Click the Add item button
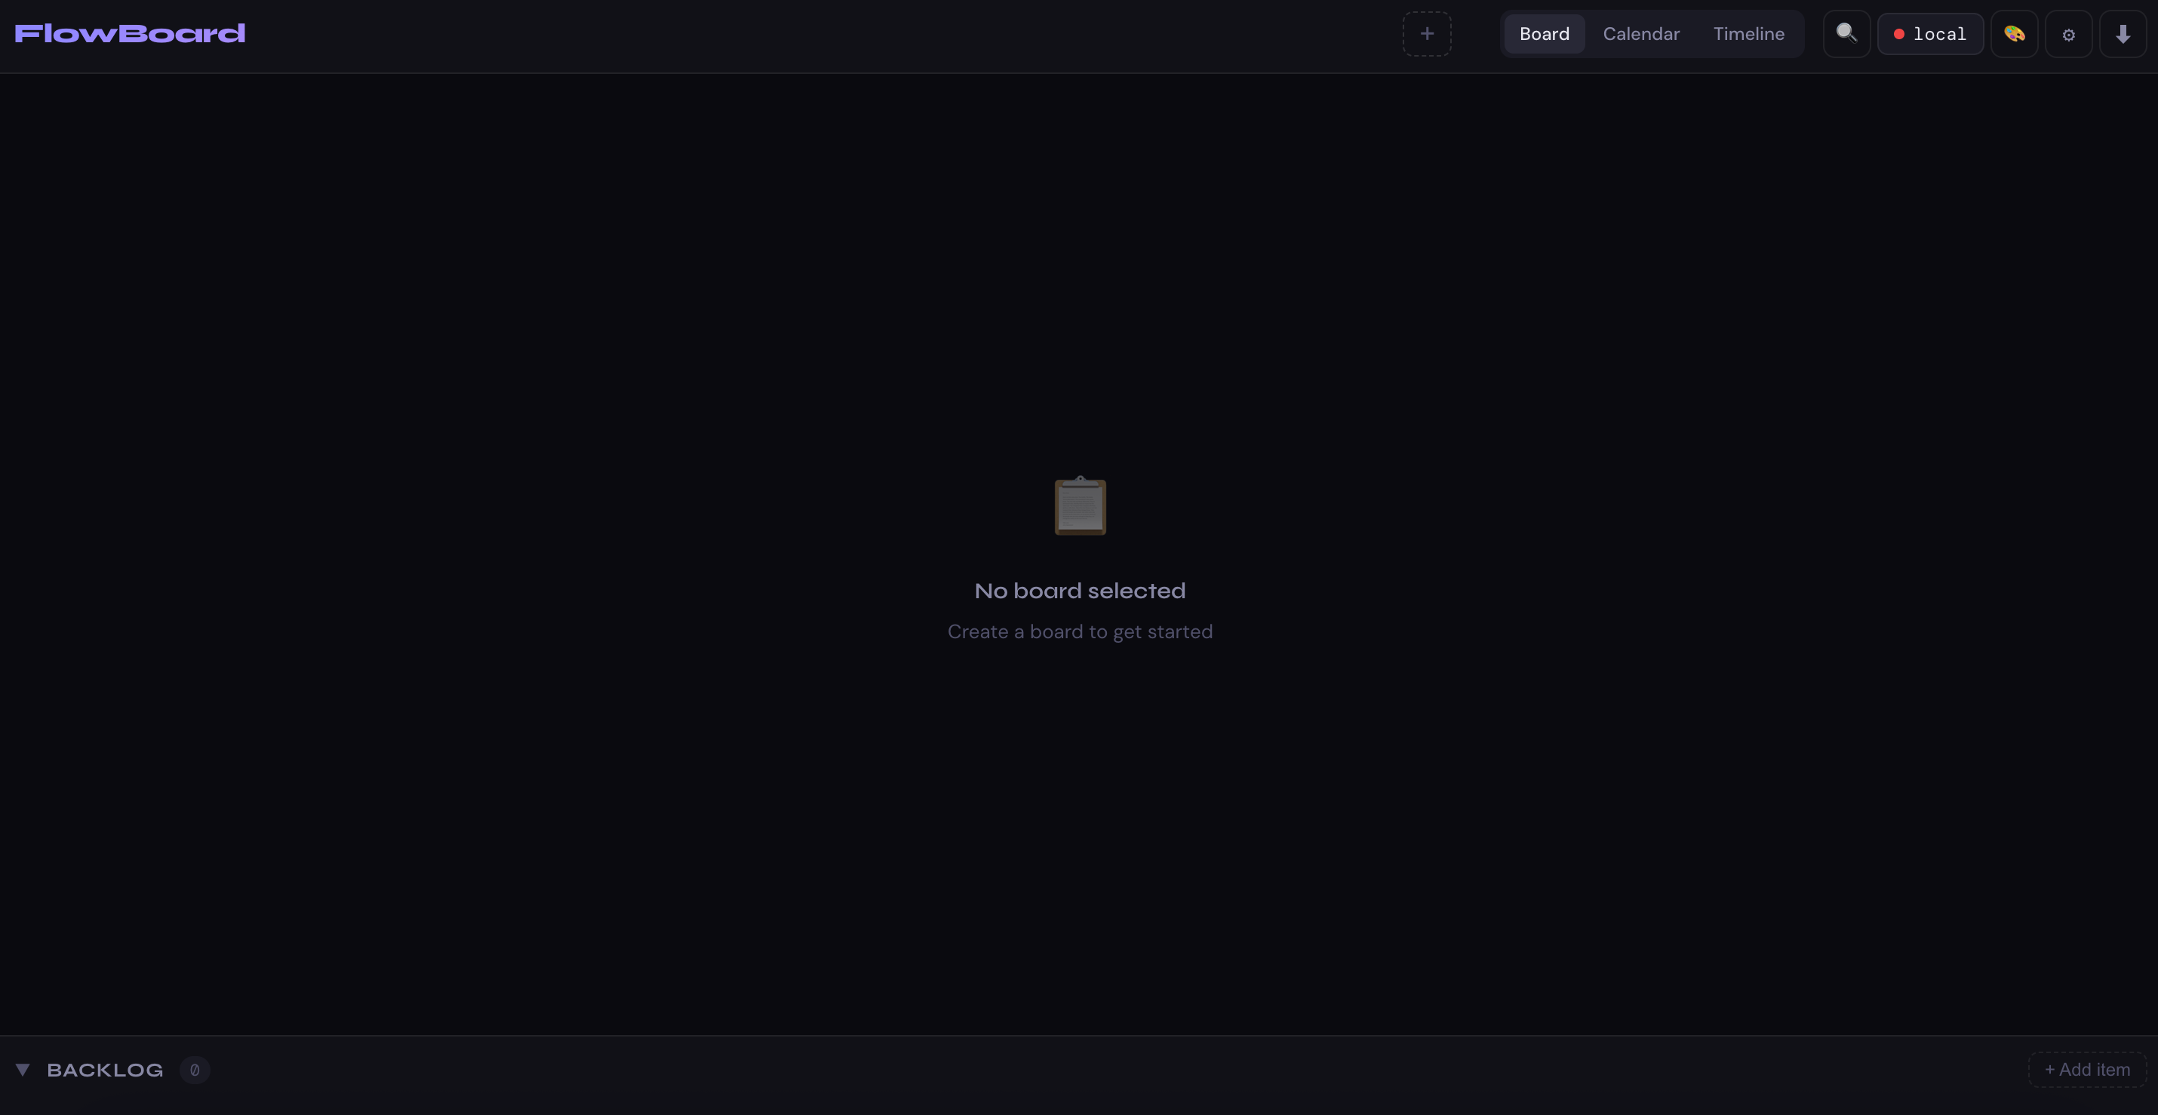This screenshot has width=2158, height=1115. click(x=2087, y=1070)
